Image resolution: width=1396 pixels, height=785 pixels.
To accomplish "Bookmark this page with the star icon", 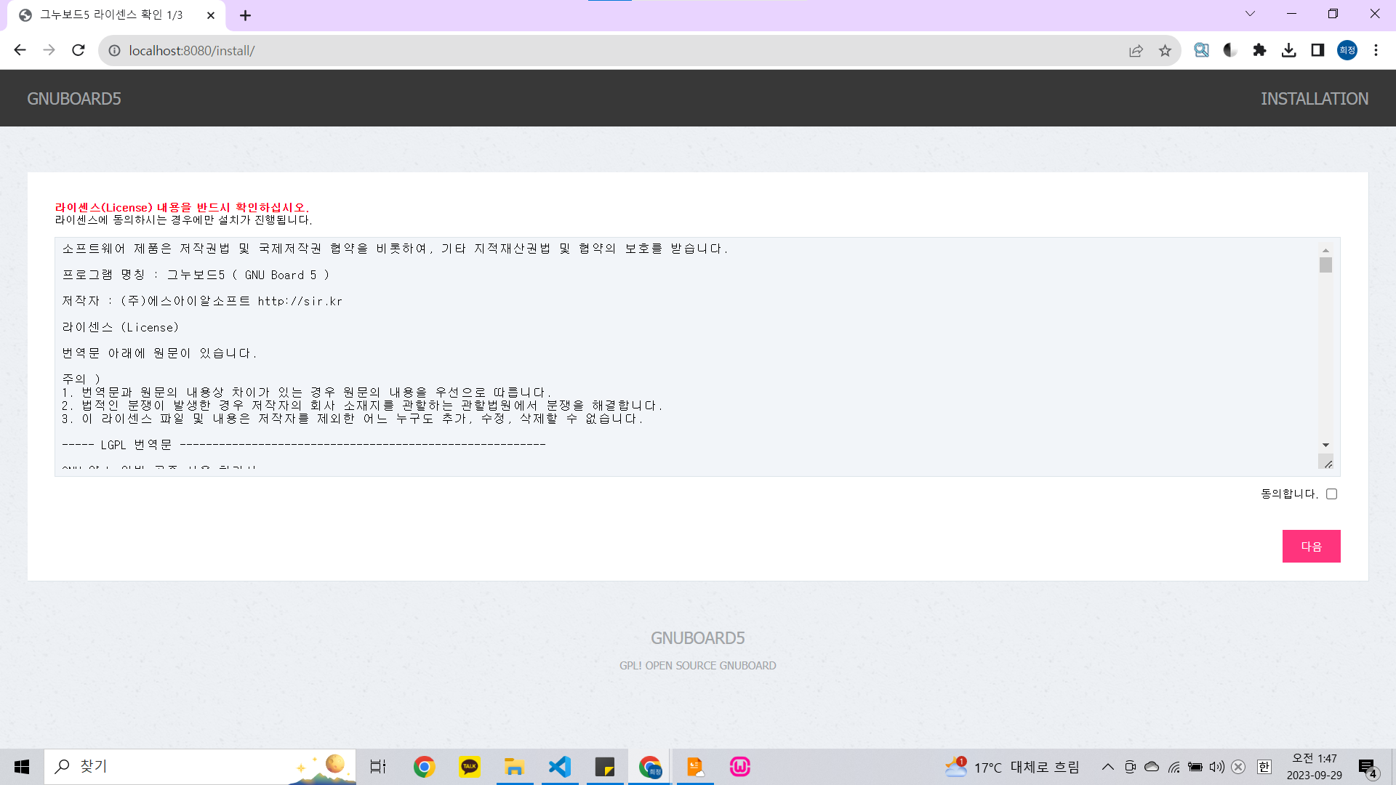I will [x=1165, y=51].
